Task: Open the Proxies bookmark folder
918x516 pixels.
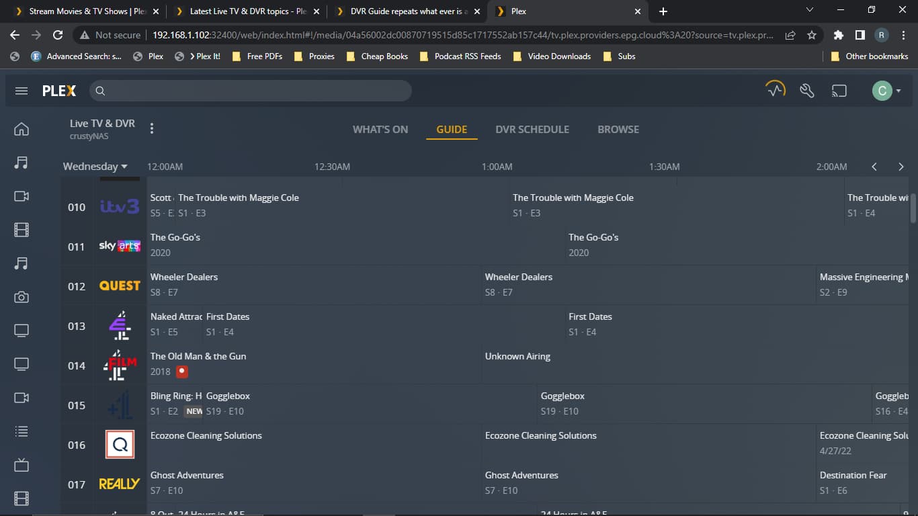Action: [314, 56]
